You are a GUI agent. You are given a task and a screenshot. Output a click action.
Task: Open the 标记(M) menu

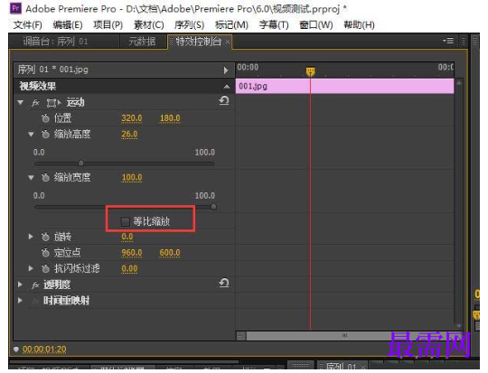pyautogui.click(x=231, y=25)
